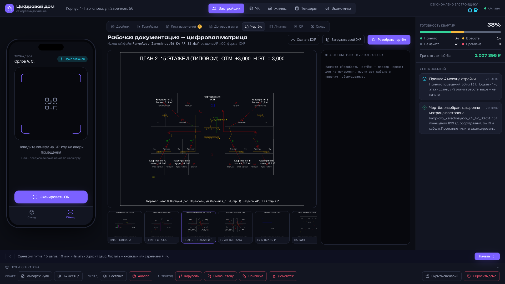Viewport: 505px width, 284px height.
Task: Select the ПЛАН ПОДВАЛА thumbnail
Action: (x=125, y=227)
